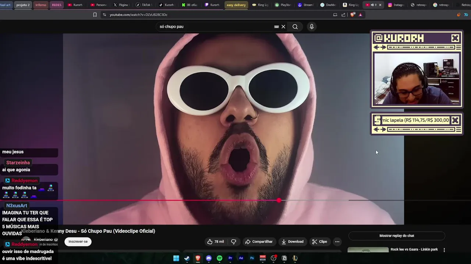
Task: Click the Kleberiano channel name
Action: [43, 239]
